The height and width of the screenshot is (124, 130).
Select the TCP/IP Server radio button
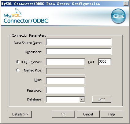(x=18, y=62)
